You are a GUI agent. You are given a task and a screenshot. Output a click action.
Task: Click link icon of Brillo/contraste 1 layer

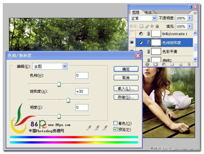pyautogui.click(x=148, y=34)
